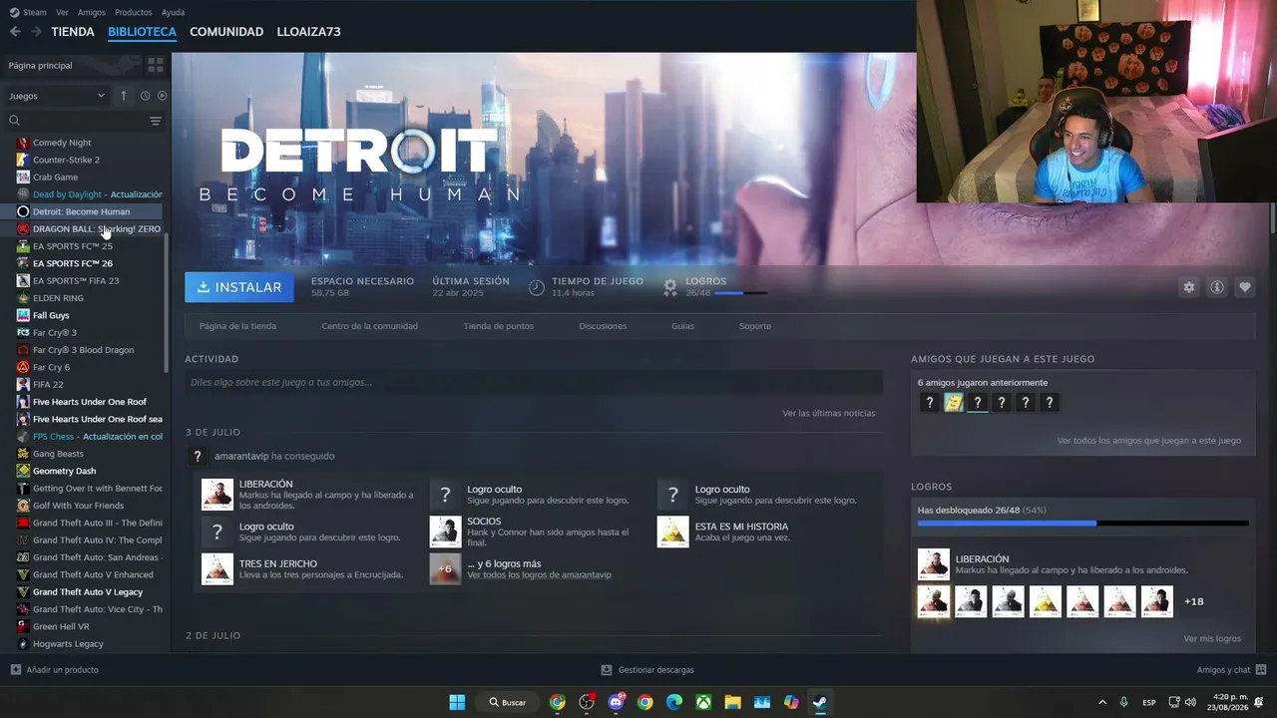
Task: Select Geometry Dash in the library list
Action: click(64, 471)
